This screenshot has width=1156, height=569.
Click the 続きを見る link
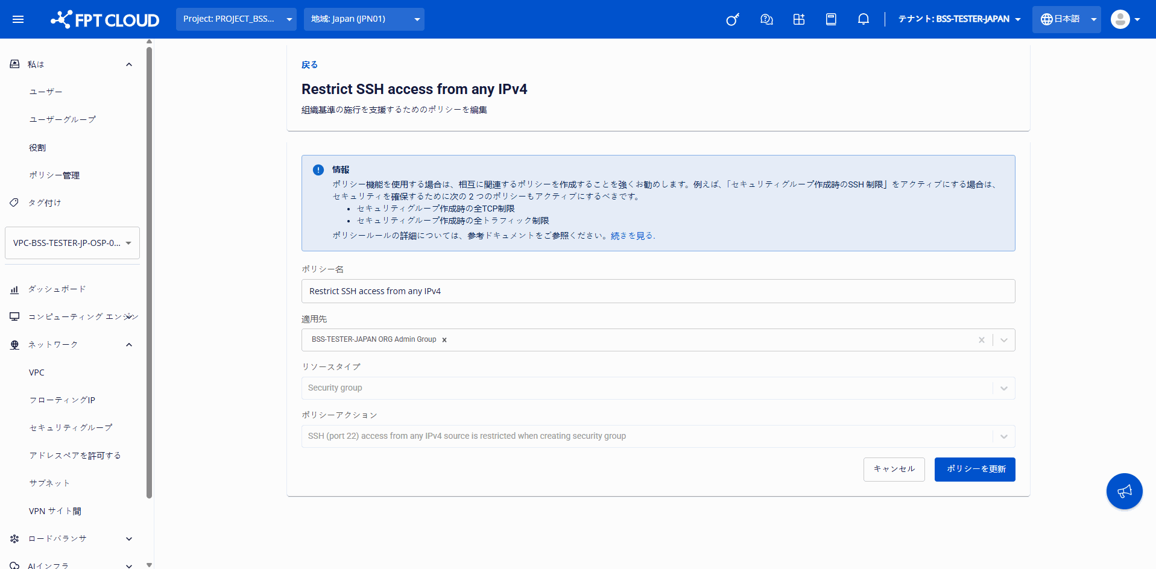tap(632, 236)
